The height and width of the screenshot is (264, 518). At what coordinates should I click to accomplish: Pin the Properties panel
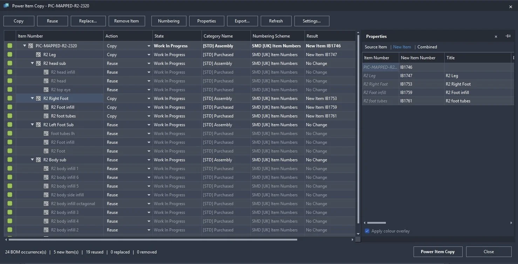pos(508,36)
